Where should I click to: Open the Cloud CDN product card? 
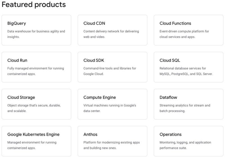(x=112, y=30)
